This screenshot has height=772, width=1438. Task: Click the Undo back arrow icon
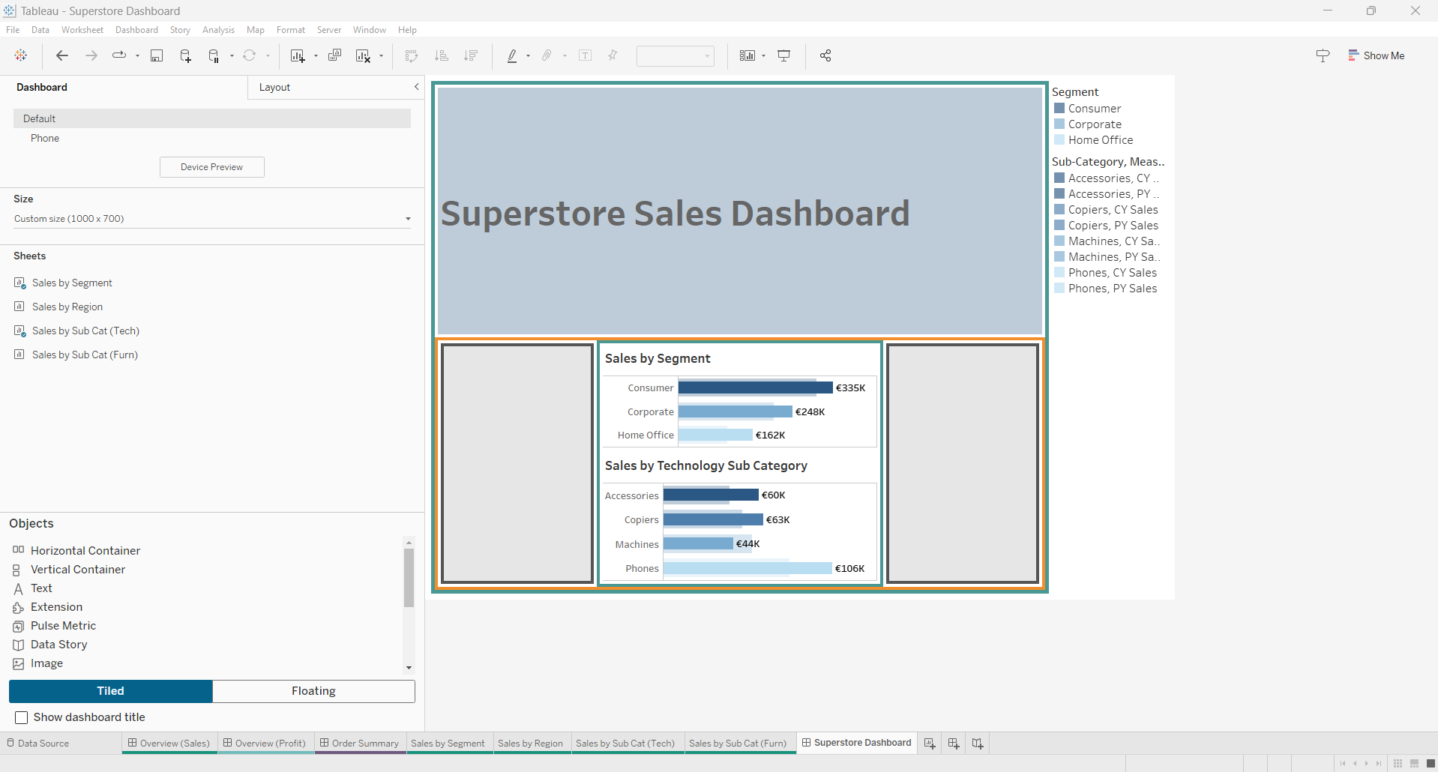(62, 55)
